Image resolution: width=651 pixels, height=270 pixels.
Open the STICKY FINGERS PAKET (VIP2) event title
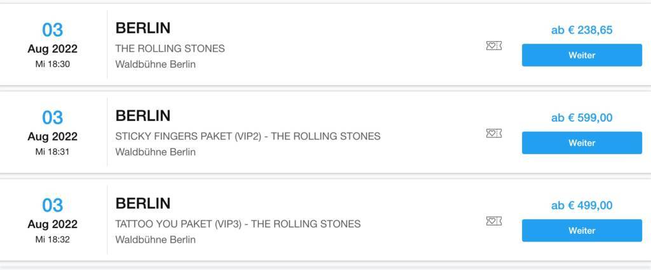pyautogui.click(x=247, y=136)
